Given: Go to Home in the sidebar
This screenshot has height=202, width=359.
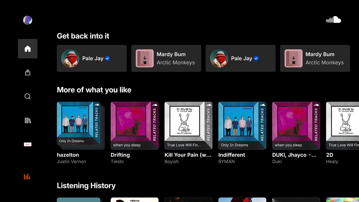Looking at the screenshot, I should (x=27, y=49).
